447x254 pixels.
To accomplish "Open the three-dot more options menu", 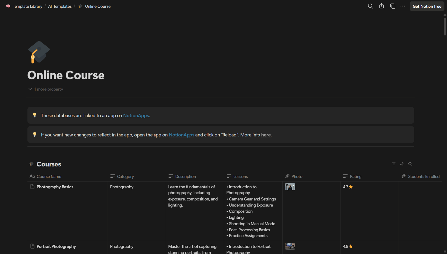I will 403,6.
